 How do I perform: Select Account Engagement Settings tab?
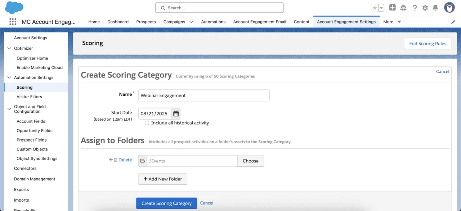[346, 22]
